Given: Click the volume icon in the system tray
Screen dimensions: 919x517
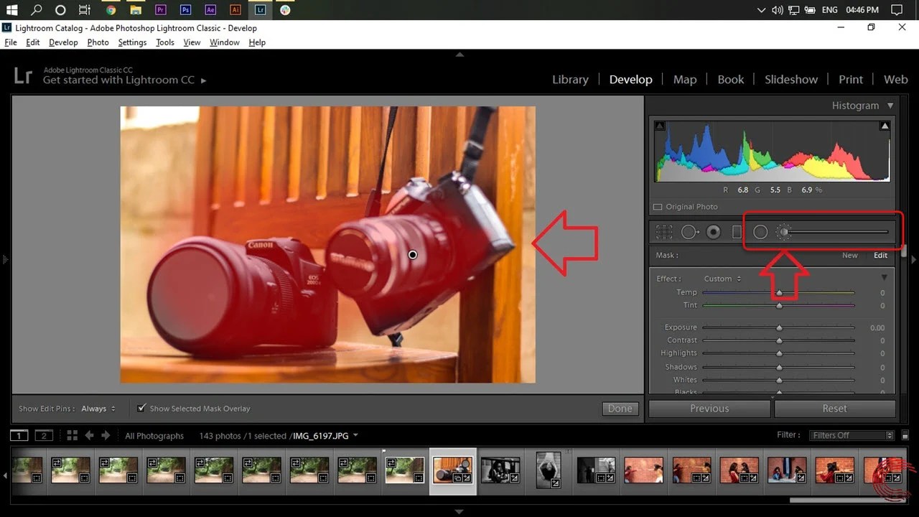Looking at the screenshot, I should coord(778,10).
